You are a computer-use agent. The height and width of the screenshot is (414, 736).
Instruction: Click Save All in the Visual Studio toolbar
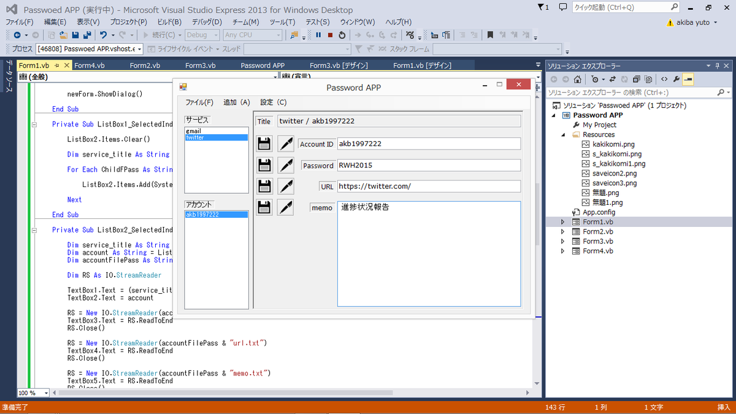point(86,35)
